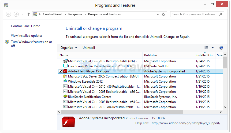The height and width of the screenshot is (133, 231).
Task: Expand the chevron after Programs breadcrumb
Action: click(85, 14)
